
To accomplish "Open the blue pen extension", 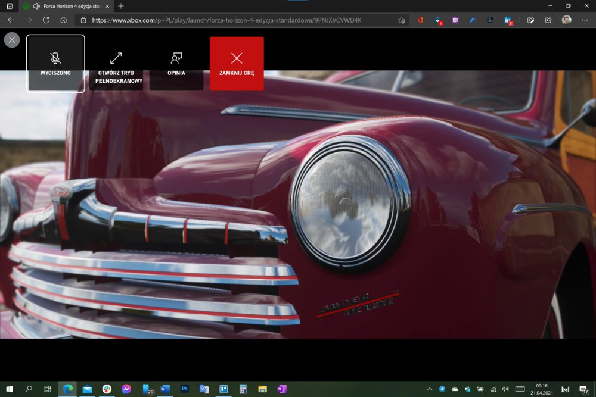I will pos(473,20).
